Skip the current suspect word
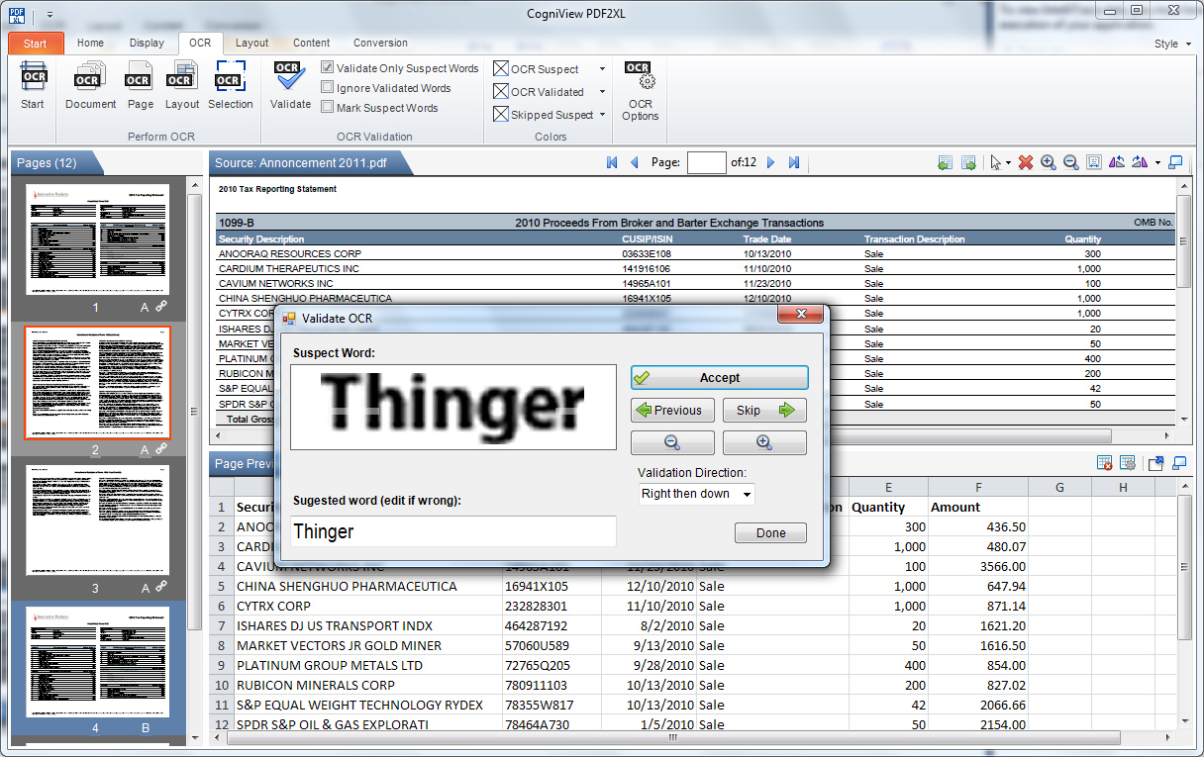This screenshot has width=1204, height=757. [764, 410]
